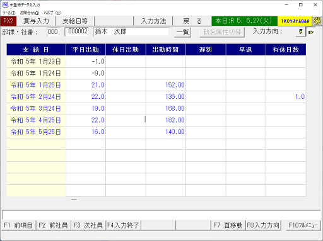Open the お問合せ menu

(30, 13)
